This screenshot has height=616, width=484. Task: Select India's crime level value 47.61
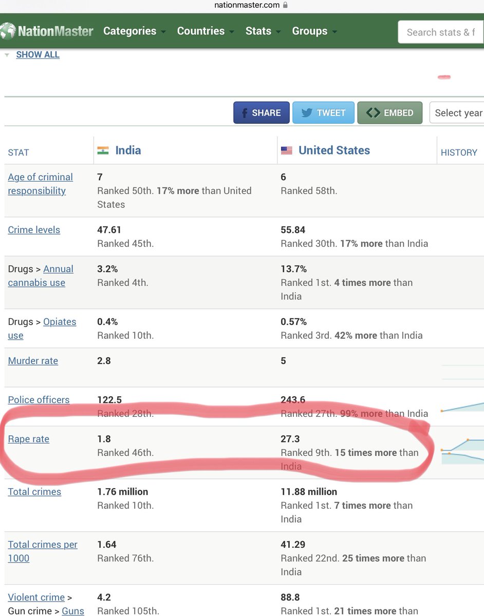coord(109,230)
